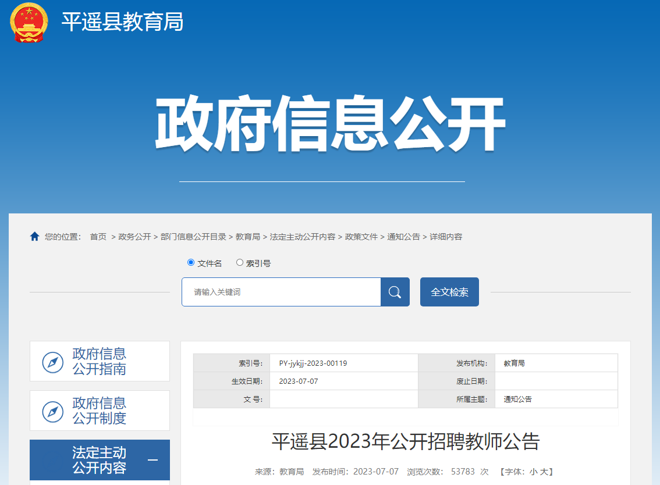660x485 pixels.
Task: Open 政府信息公开制度 sidebar item
Action: 99,411
